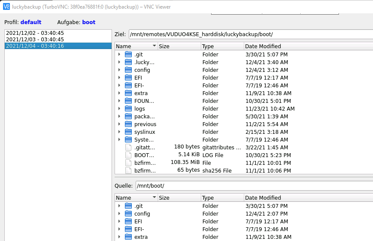The width and height of the screenshot is (373, 241).
Task: Click the EFI folder icon in Ziel list
Action: tap(128, 78)
